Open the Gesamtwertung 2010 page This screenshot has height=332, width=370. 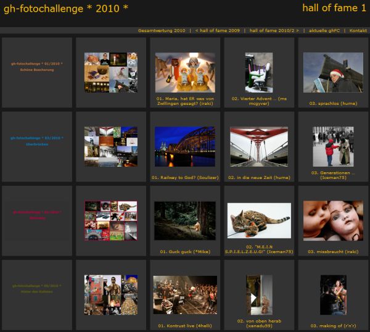[162, 30]
